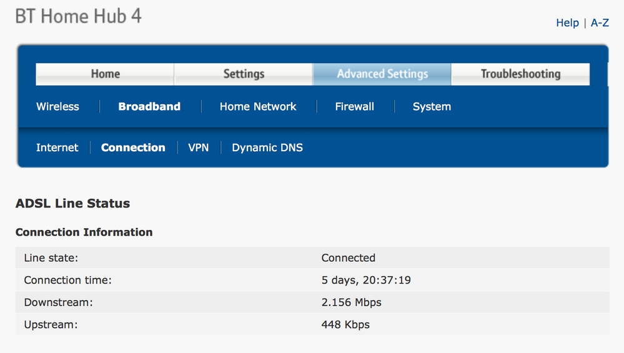Open the VPN page

point(198,147)
